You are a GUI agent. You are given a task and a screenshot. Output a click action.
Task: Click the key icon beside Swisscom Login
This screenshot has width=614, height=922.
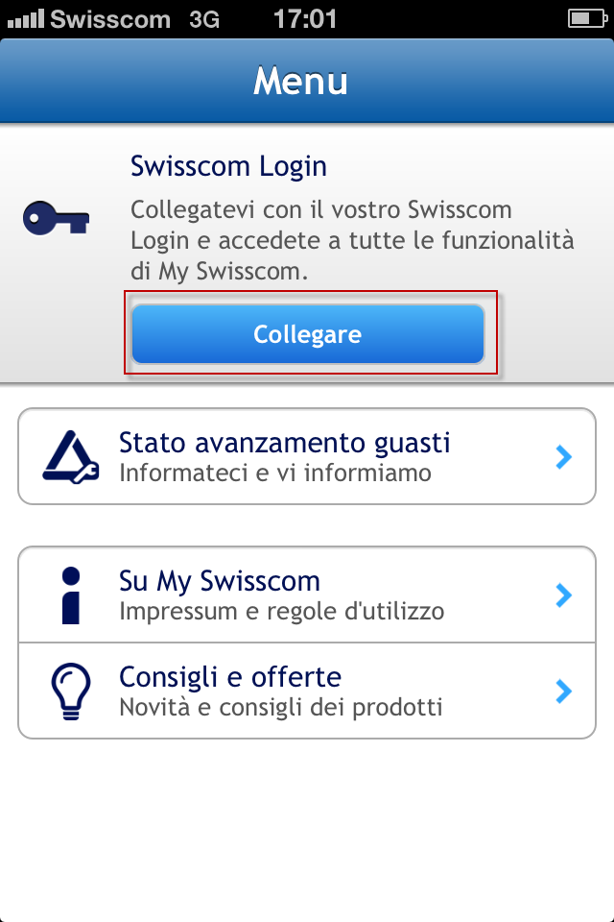(55, 219)
